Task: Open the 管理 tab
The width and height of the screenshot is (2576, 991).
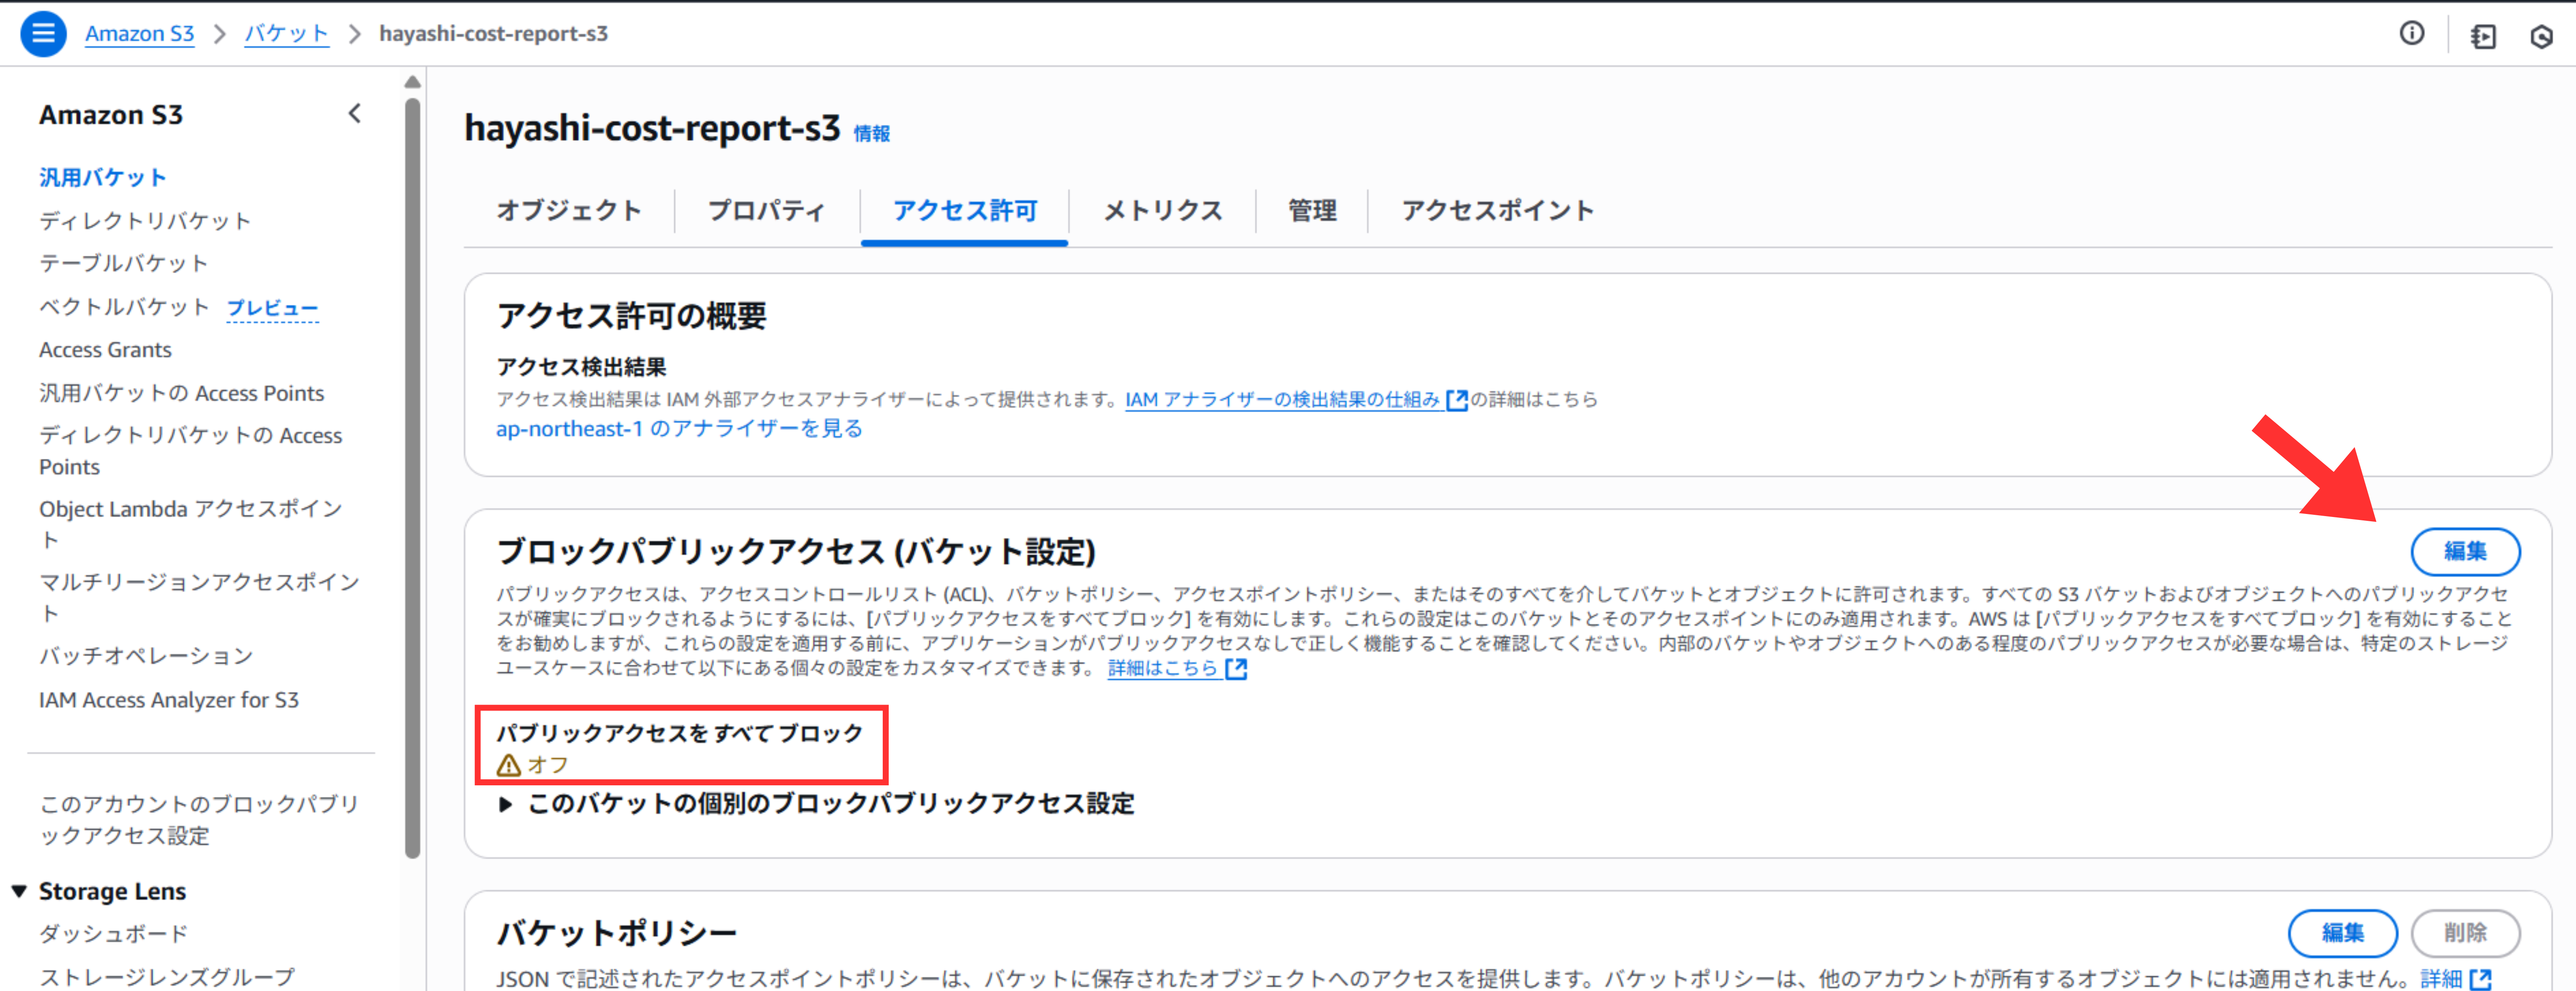Action: click(1312, 211)
